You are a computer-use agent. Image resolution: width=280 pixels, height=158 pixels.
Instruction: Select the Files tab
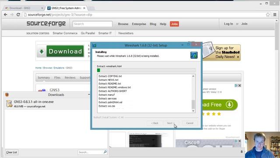57,78
